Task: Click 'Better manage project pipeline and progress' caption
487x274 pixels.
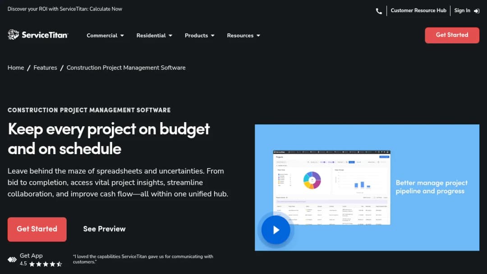Action: pyautogui.click(x=432, y=187)
